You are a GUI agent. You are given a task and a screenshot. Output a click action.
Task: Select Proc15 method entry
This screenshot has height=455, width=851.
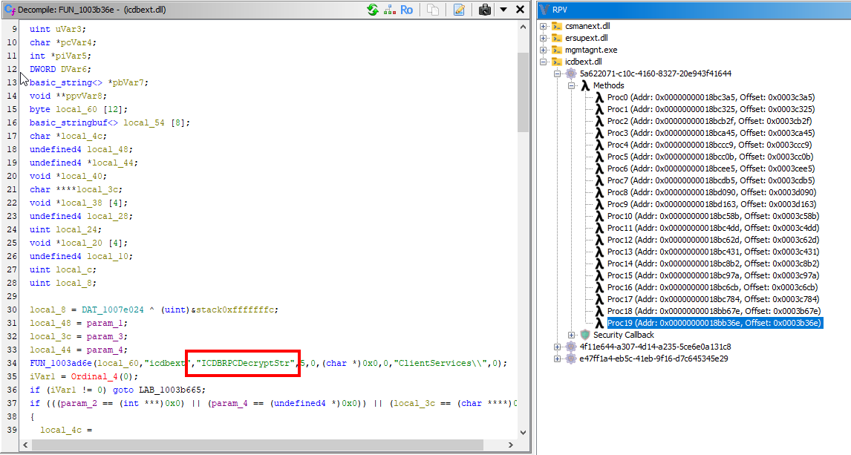713,275
